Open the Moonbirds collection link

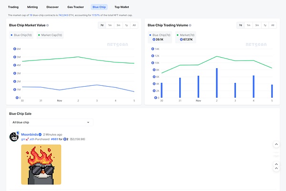[x=30, y=134]
